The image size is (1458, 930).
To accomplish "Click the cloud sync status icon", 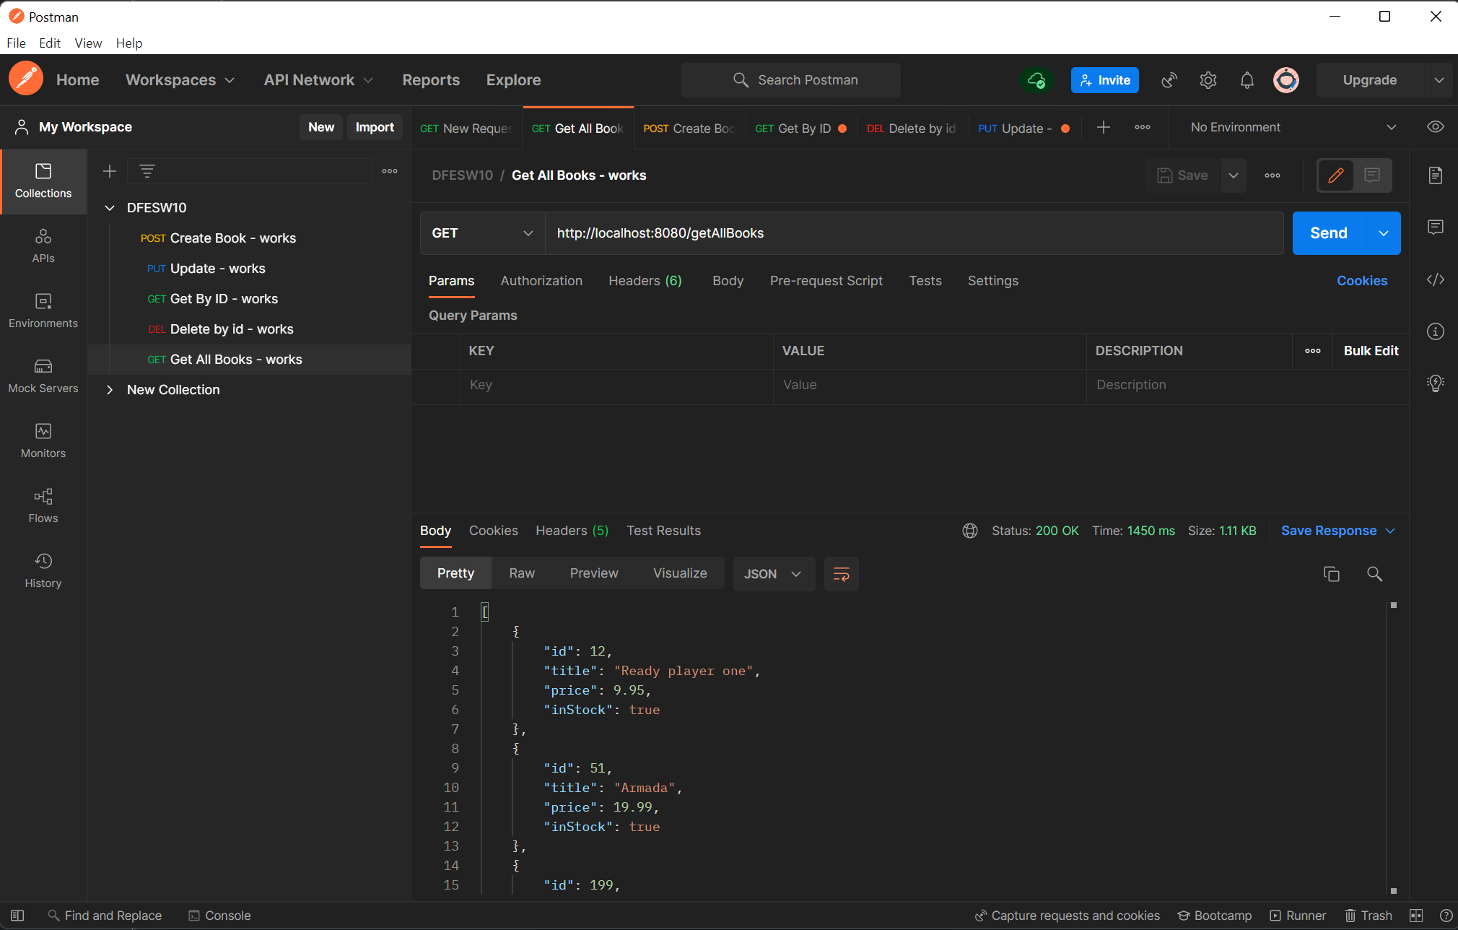I will (1036, 80).
